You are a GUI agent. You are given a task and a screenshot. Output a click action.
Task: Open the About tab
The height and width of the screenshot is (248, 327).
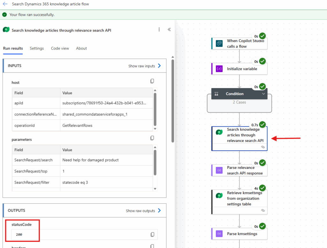coord(81,49)
